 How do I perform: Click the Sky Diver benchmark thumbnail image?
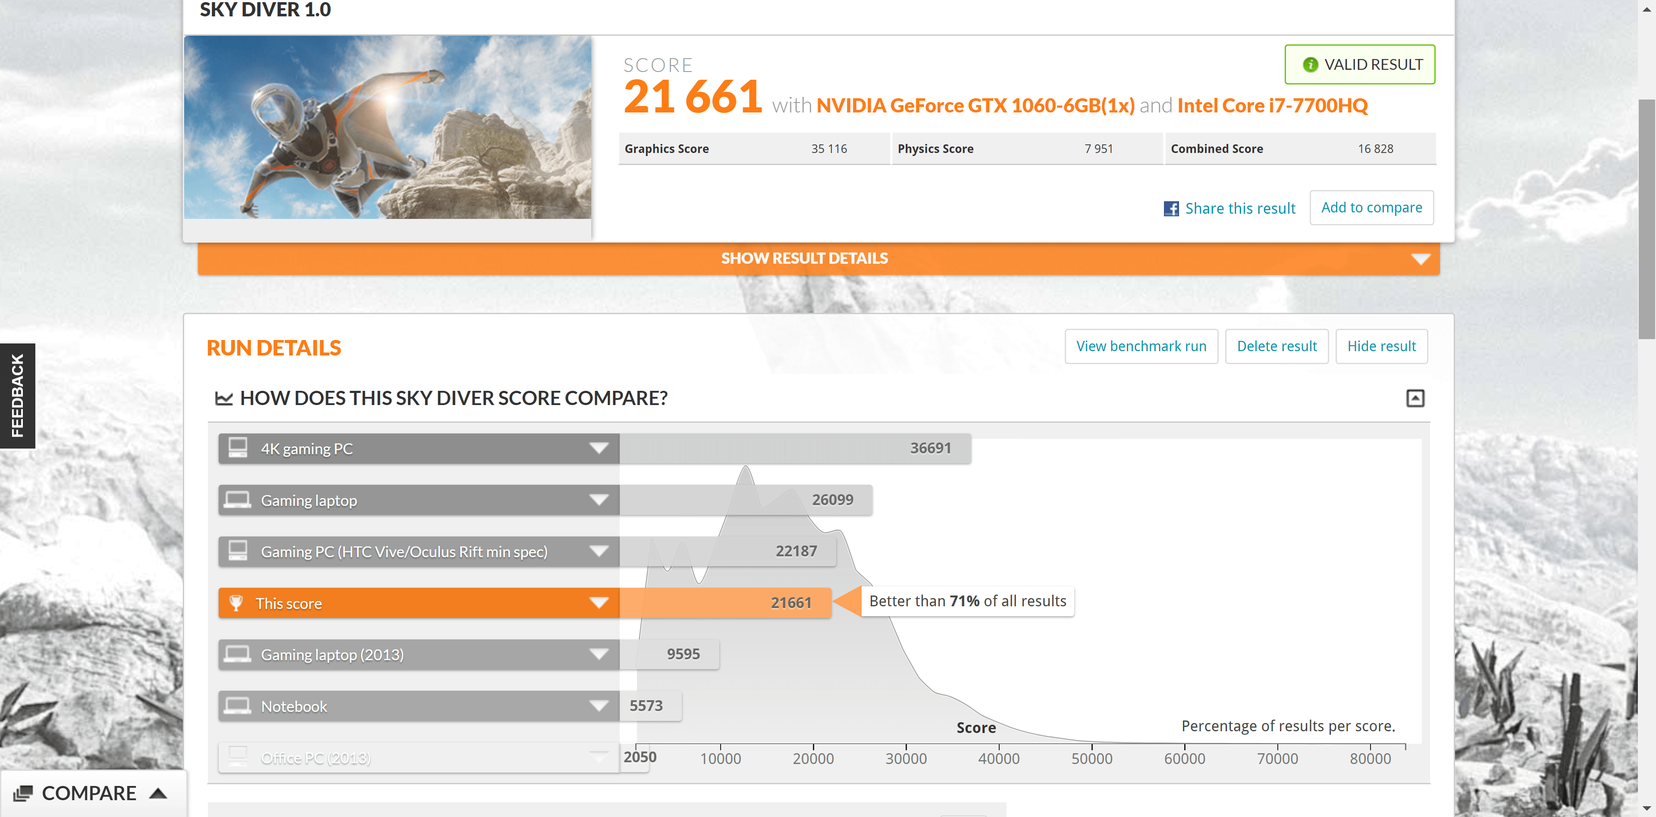point(387,127)
